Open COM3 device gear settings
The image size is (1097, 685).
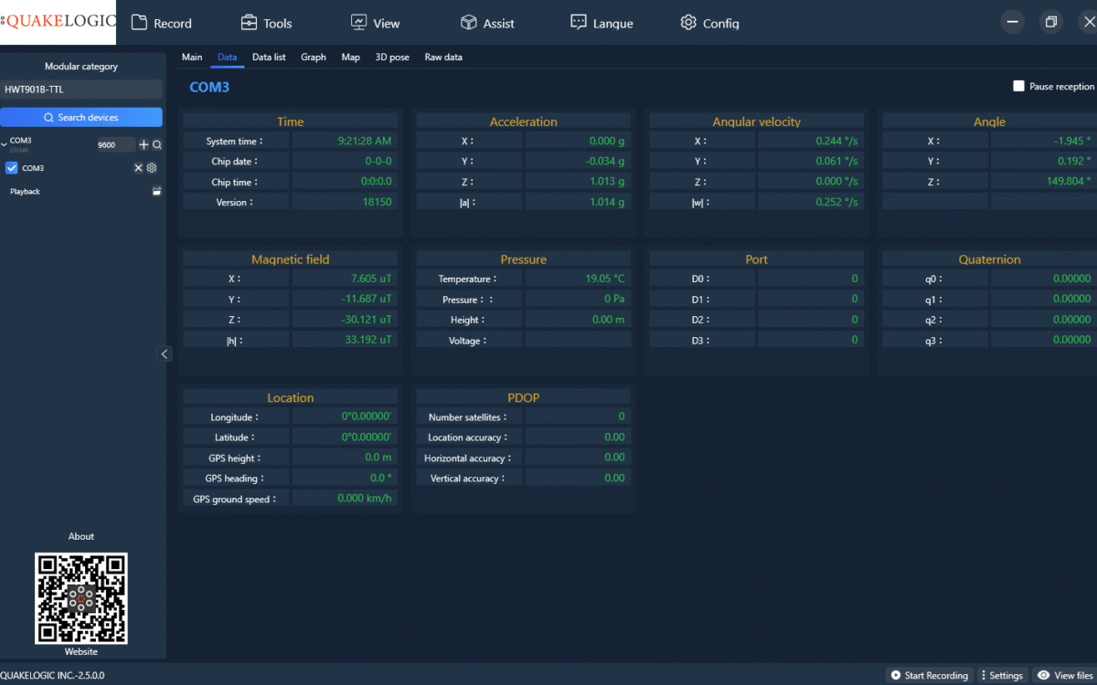[x=152, y=168]
